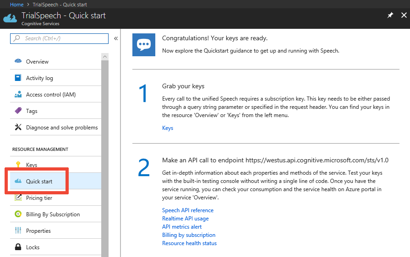The height and width of the screenshot is (257, 410).
Task: Click the purple Tags icon
Action: tap(18, 111)
